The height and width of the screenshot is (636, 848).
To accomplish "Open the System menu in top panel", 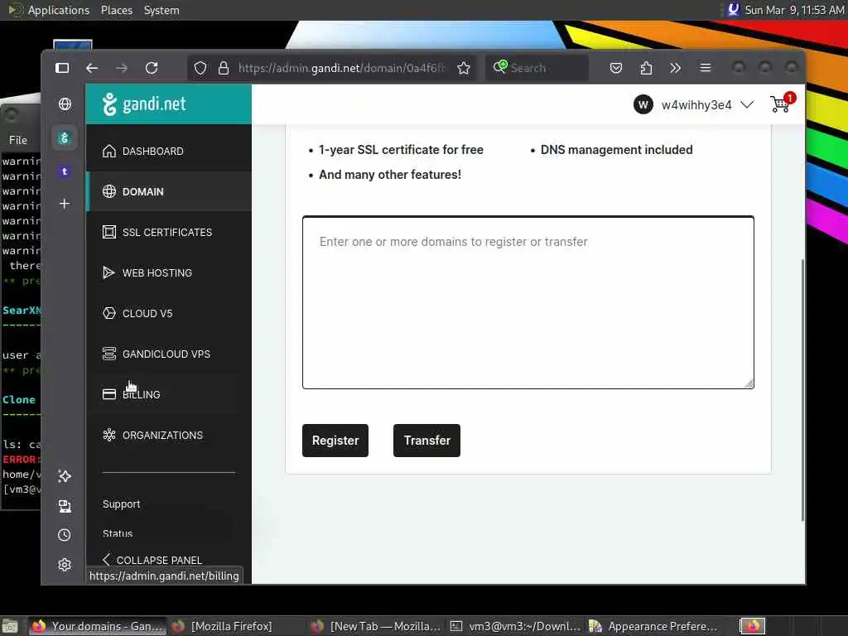I will pos(161,10).
